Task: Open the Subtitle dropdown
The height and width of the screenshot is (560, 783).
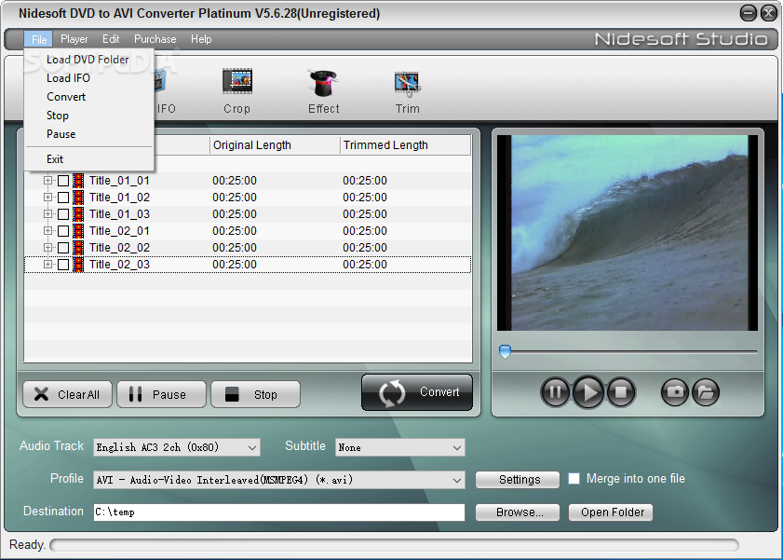Action: tap(400, 447)
